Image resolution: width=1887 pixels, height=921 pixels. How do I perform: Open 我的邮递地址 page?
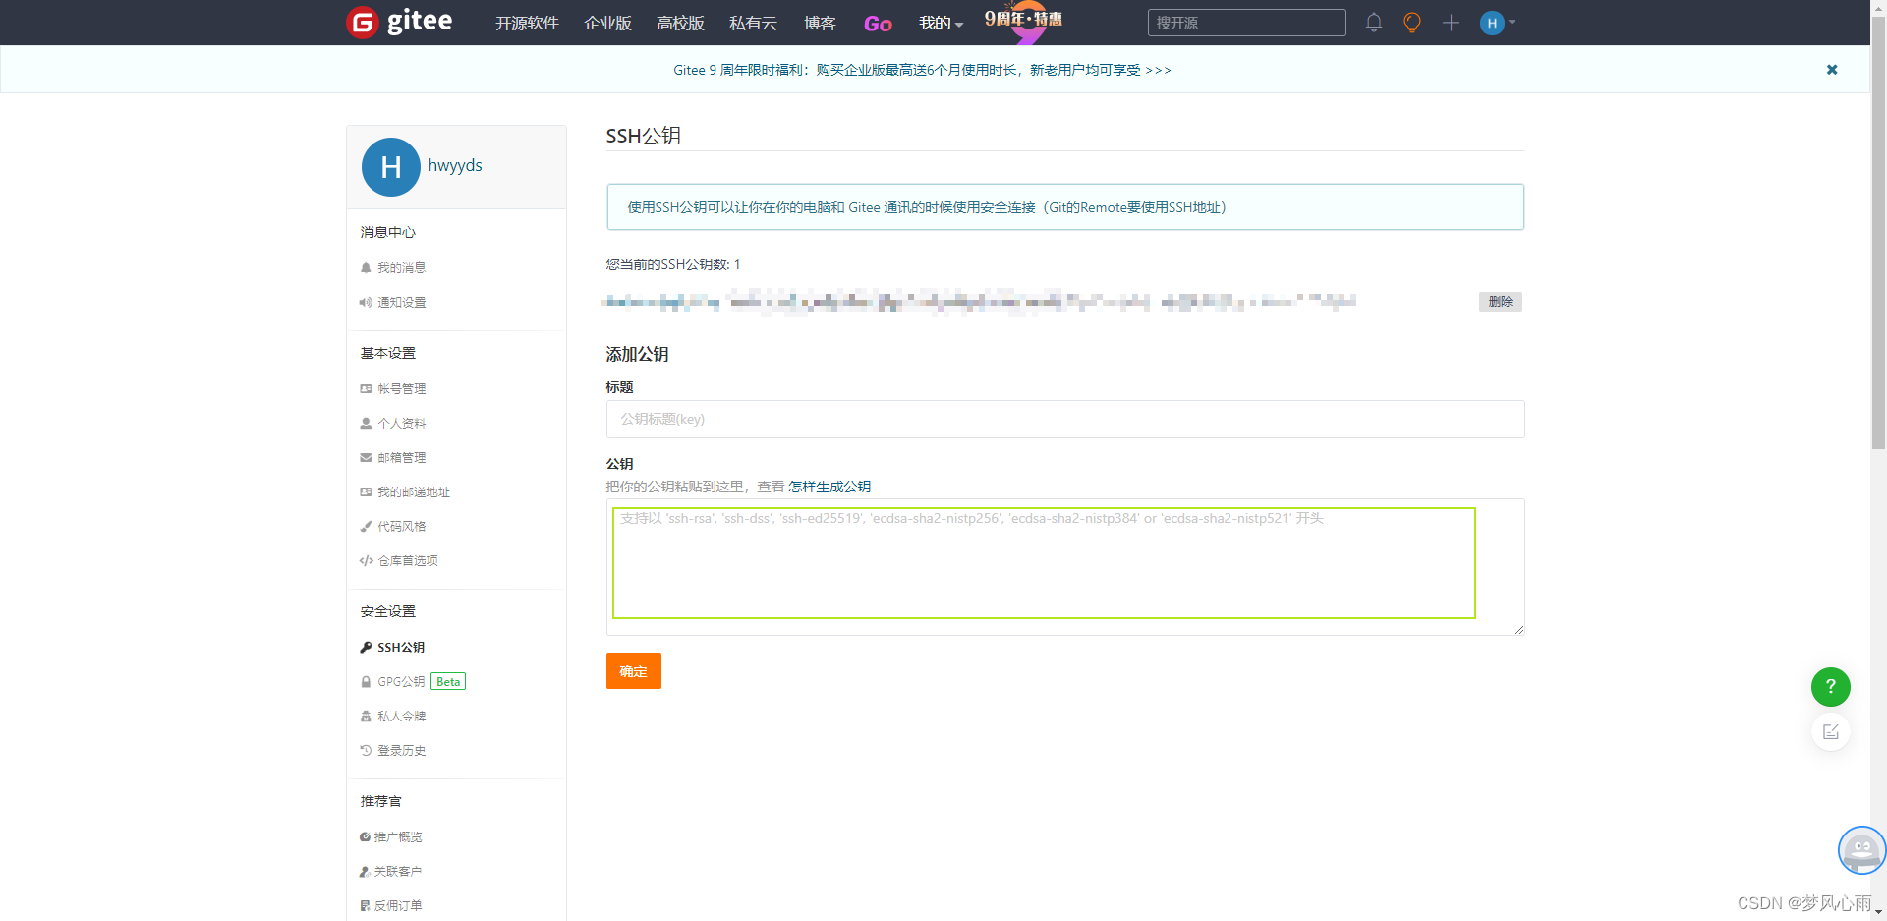405,491
